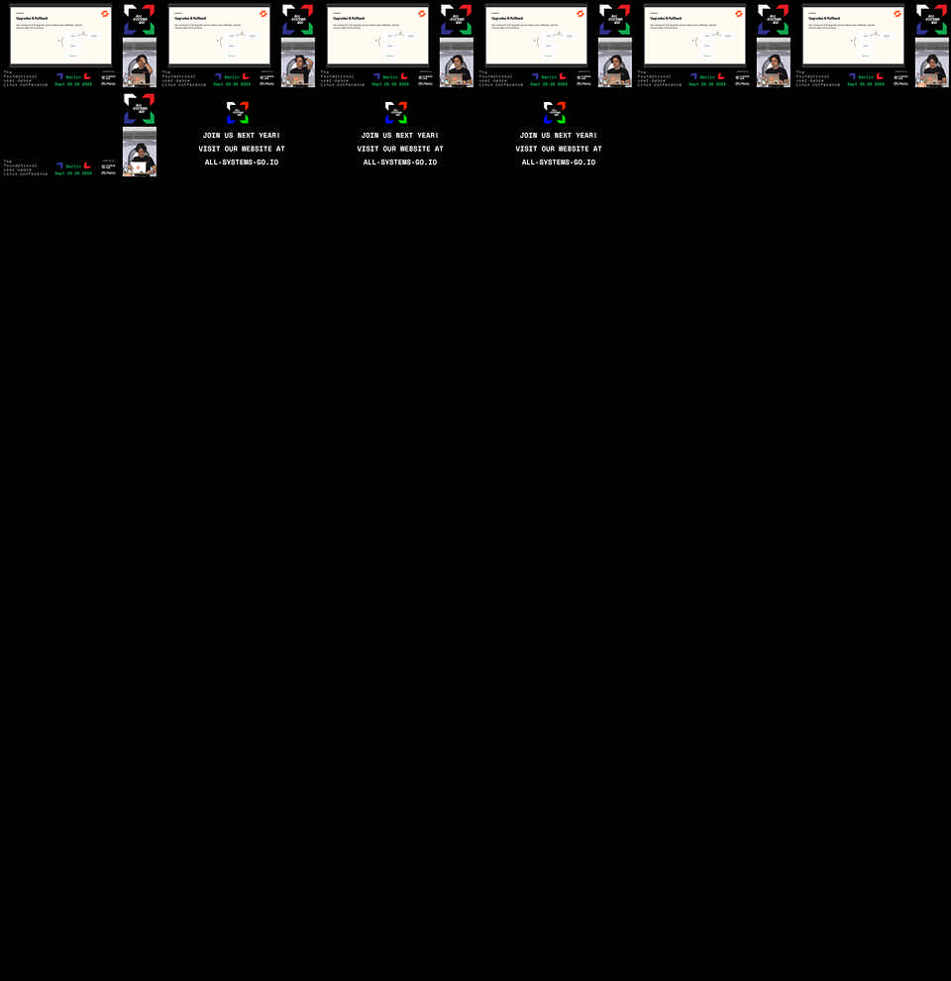Image resolution: width=951 pixels, height=981 pixels.
Task: Click the logo above the laptop-holding speaker
Action: (139, 109)
